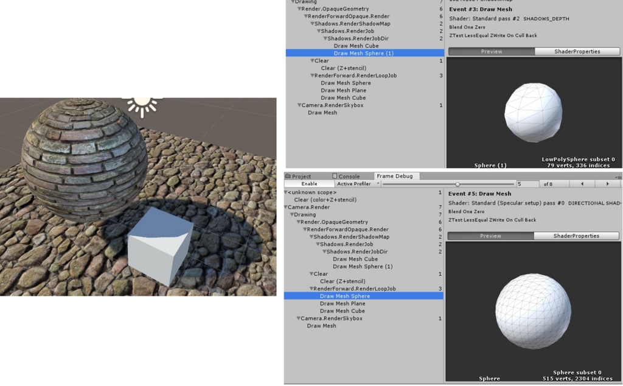Screen dimensions: 623x386
Task: Select Draw Mesh Sphere (1) in Event #5 tree
Action: pos(363,266)
